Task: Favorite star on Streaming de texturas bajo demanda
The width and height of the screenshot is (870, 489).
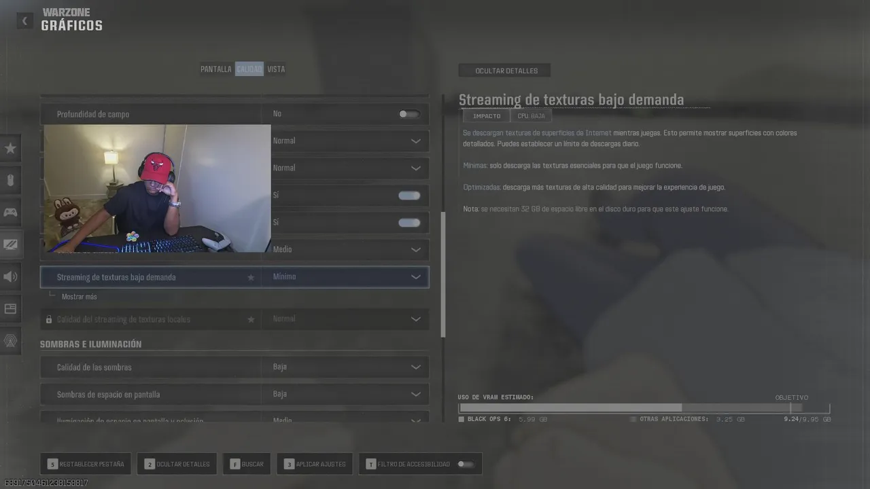Action: coord(251,277)
